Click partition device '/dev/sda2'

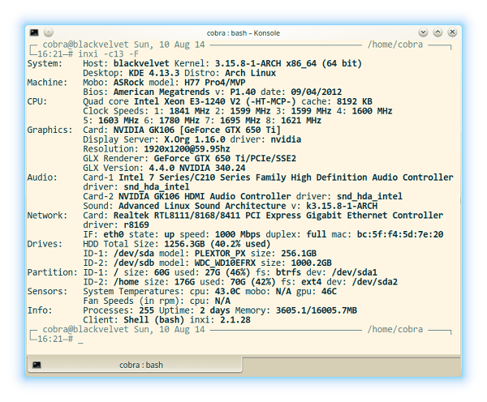point(374,282)
